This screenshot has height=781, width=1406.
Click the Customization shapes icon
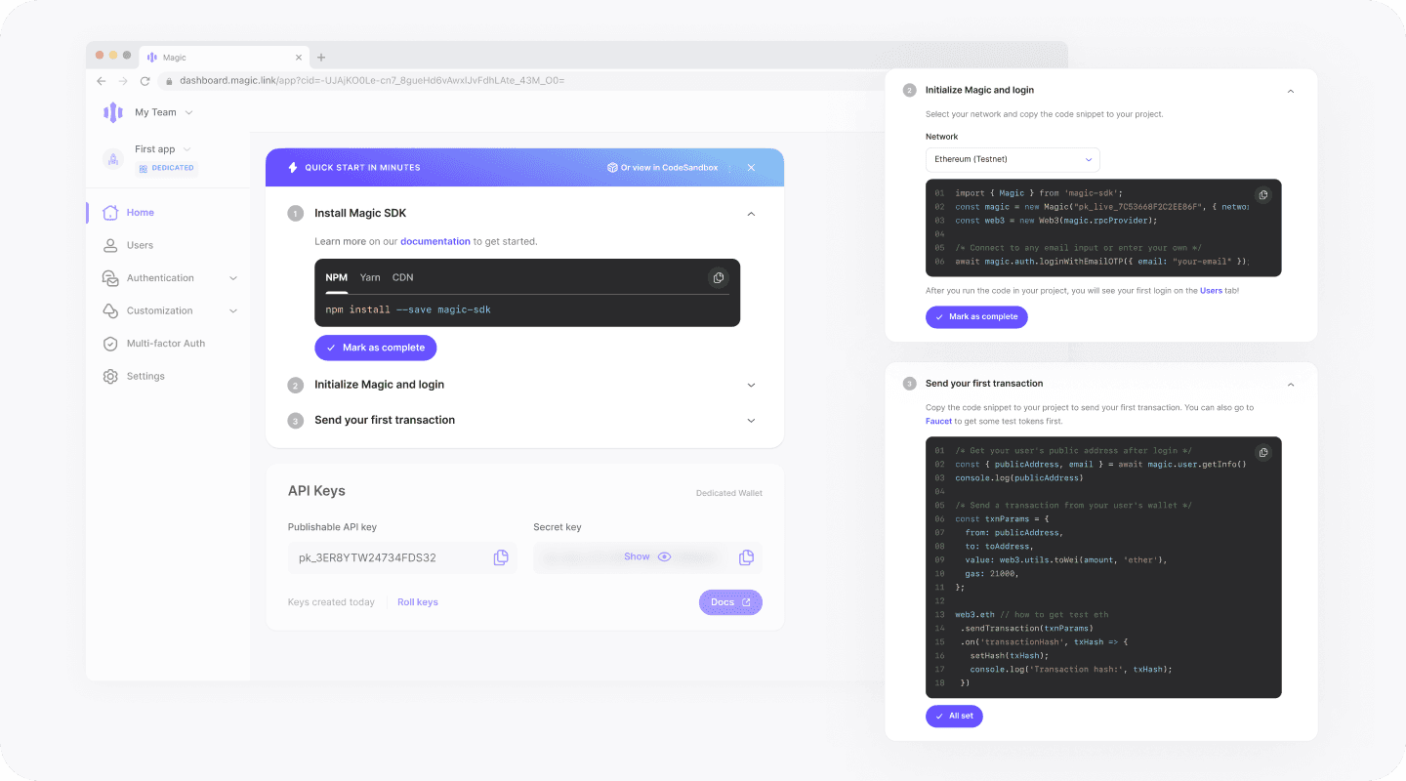pos(110,310)
